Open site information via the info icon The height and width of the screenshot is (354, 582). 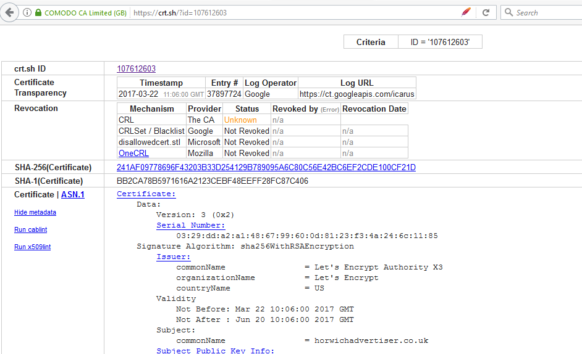[27, 12]
